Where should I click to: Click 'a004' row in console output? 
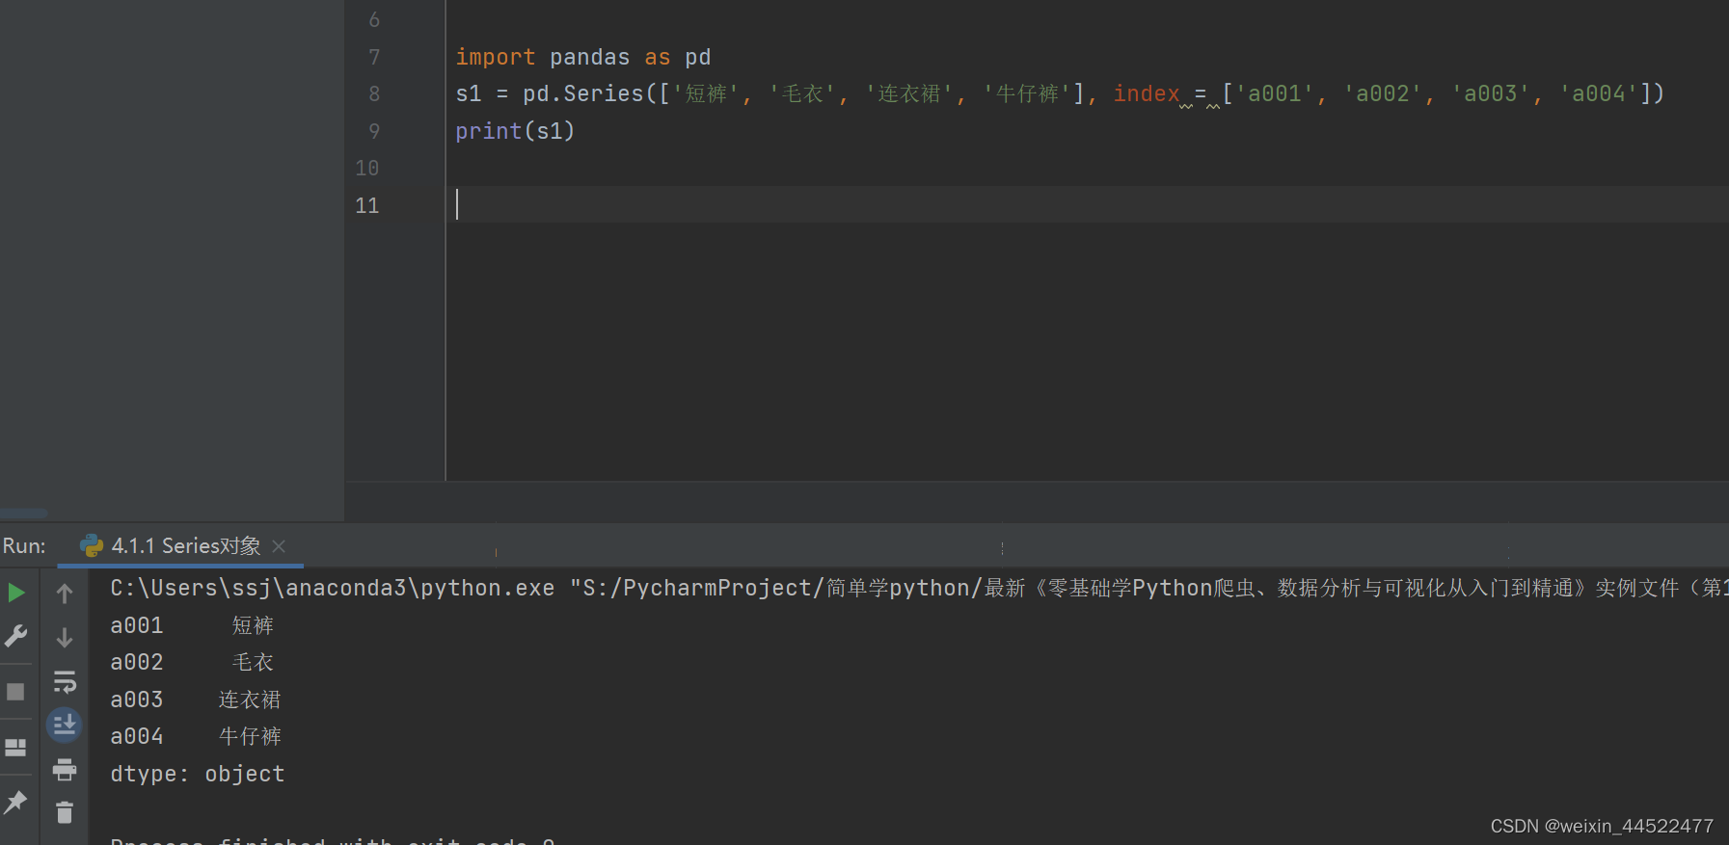pyautogui.click(x=196, y=737)
